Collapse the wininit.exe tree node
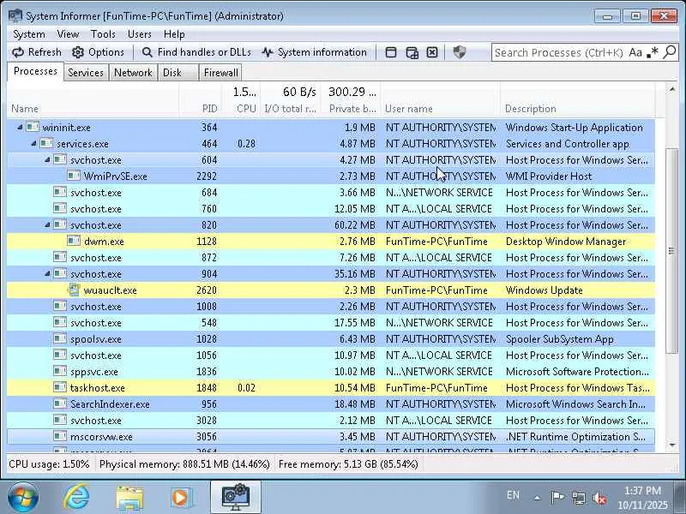The width and height of the screenshot is (686, 514). click(19, 127)
